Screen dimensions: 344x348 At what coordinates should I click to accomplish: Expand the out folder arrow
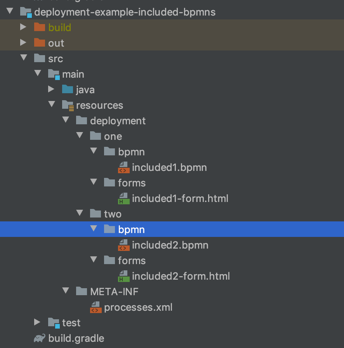pos(23,43)
